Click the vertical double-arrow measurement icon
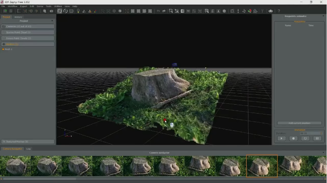Image resolution: width=327 pixels, height=183 pixels. (238, 11)
